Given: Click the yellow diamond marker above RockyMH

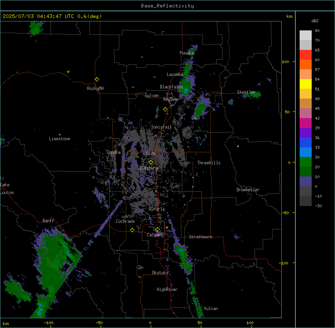Looking at the screenshot, I should point(97,79).
